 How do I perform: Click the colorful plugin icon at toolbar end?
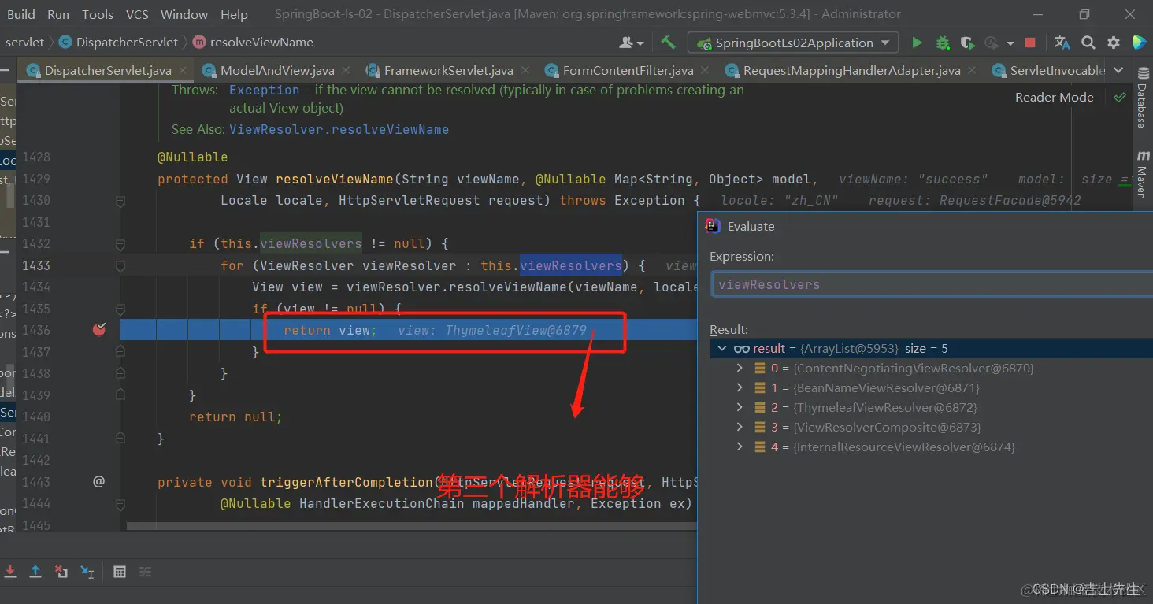tap(1139, 43)
